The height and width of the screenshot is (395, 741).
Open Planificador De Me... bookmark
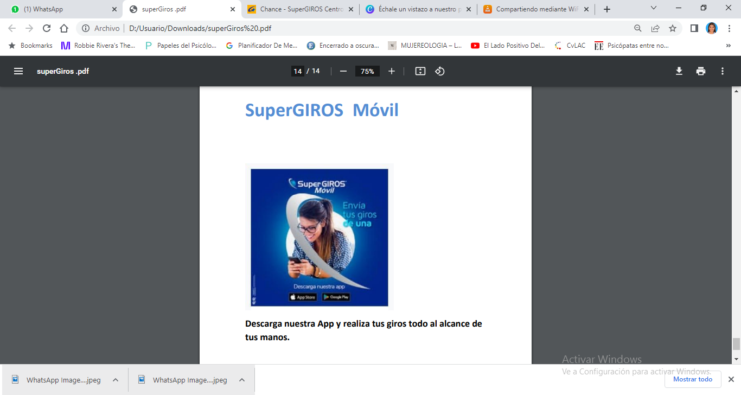coord(261,46)
